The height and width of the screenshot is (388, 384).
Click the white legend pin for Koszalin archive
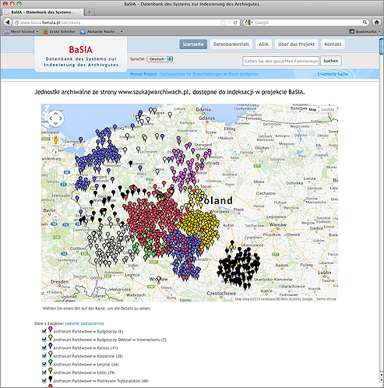click(51, 354)
